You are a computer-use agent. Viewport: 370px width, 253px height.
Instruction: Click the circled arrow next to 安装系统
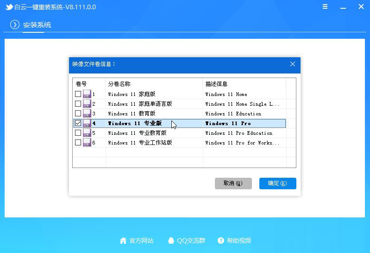click(x=15, y=25)
